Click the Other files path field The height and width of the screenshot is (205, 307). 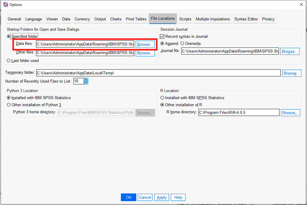85,53
